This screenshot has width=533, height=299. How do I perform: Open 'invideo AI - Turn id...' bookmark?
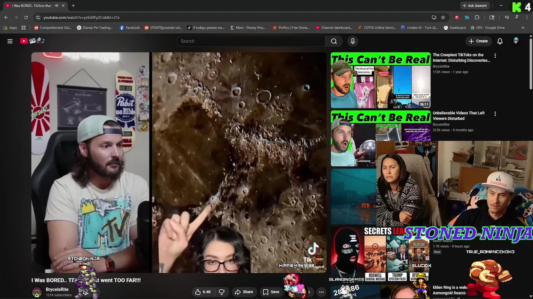419,28
